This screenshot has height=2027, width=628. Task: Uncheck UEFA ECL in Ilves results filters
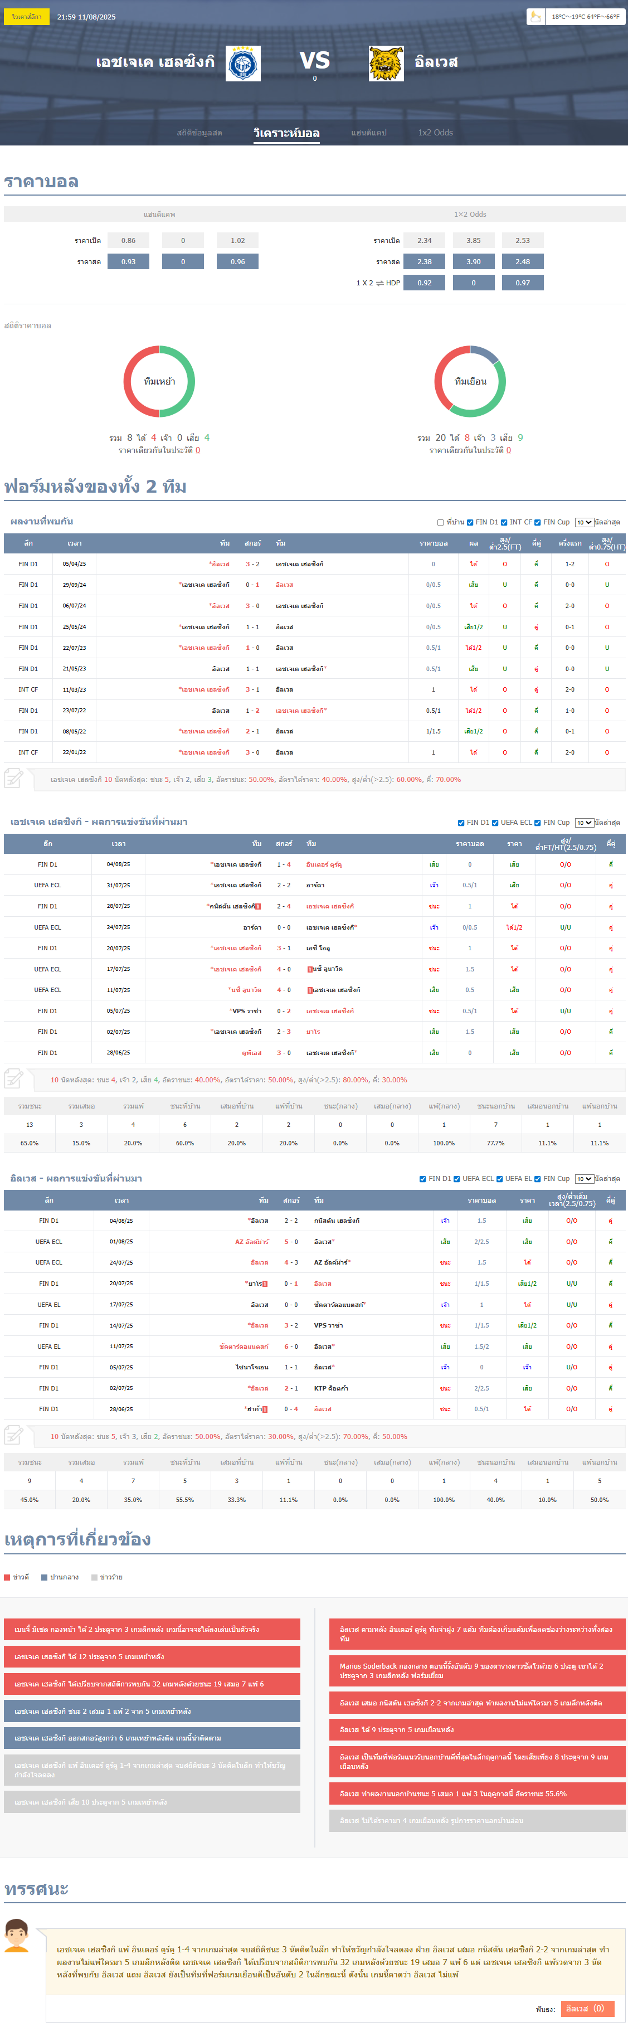click(x=456, y=1179)
